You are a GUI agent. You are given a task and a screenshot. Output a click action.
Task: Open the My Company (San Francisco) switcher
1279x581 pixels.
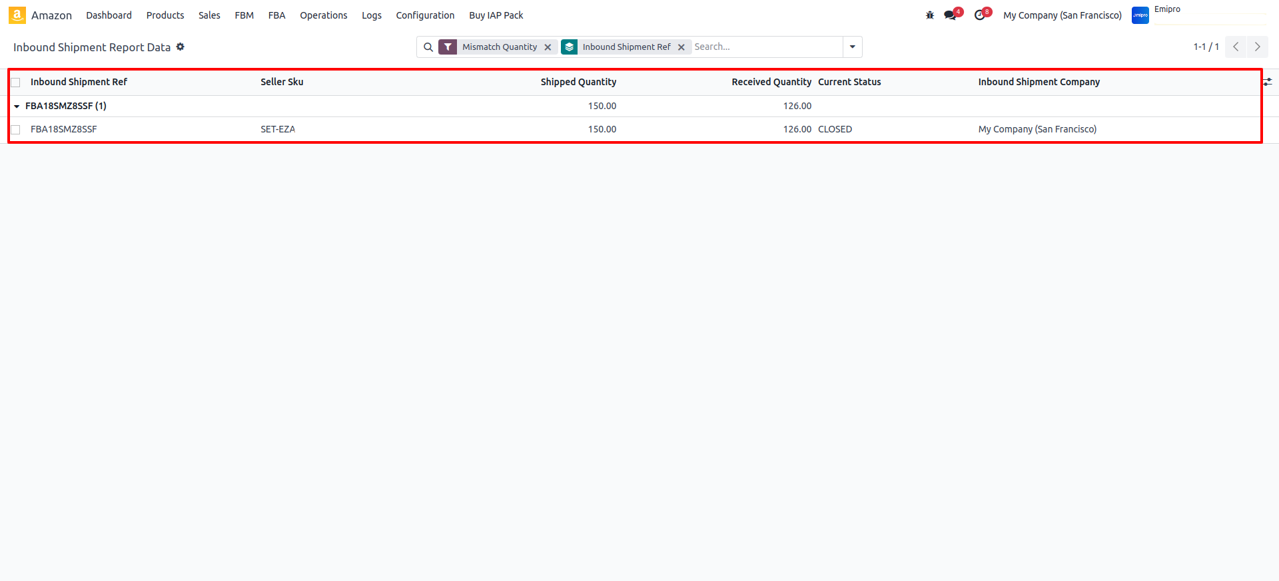pyautogui.click(x=1062, y=15)
